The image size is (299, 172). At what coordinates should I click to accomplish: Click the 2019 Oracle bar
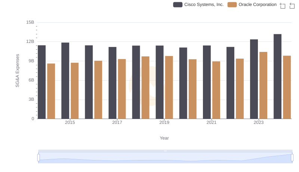pos(169,87)
